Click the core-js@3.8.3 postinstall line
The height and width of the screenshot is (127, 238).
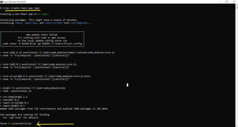pyautogui.click(x=38, y=64)
